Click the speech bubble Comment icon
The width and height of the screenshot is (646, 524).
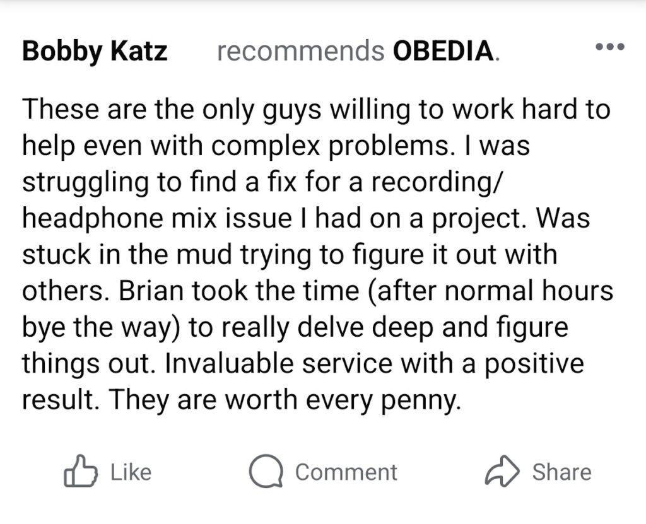click(266, 471)
